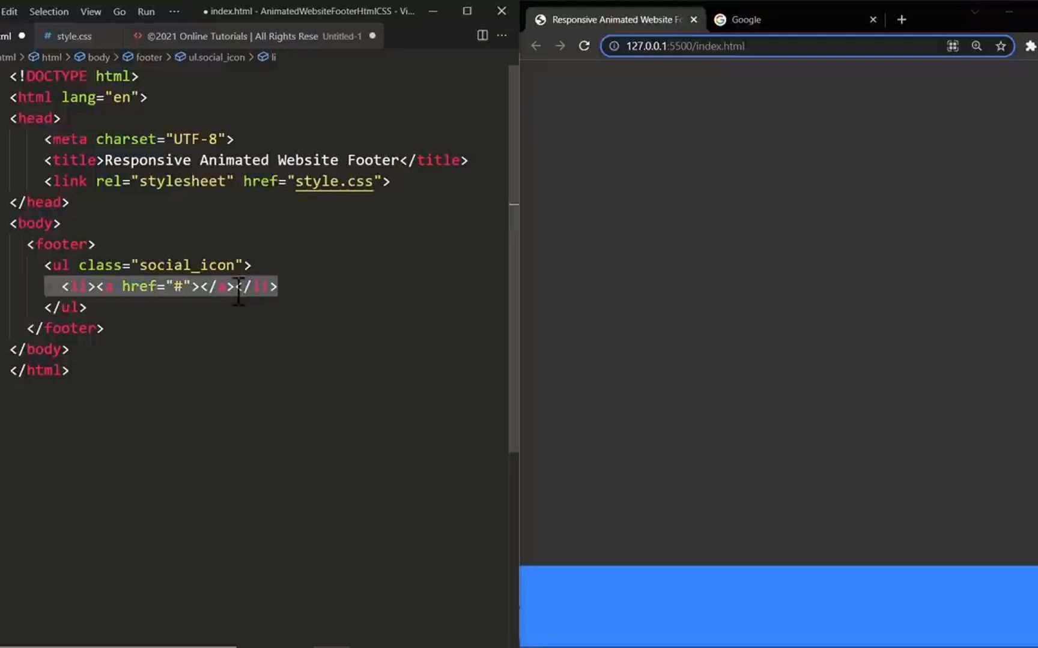The height and width of the screenshot is (648, 1038).
Task: Go back in the browser
Action: [536, 46]
